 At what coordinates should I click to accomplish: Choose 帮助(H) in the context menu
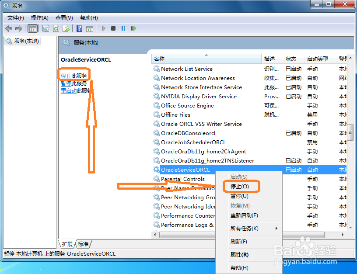249,267
